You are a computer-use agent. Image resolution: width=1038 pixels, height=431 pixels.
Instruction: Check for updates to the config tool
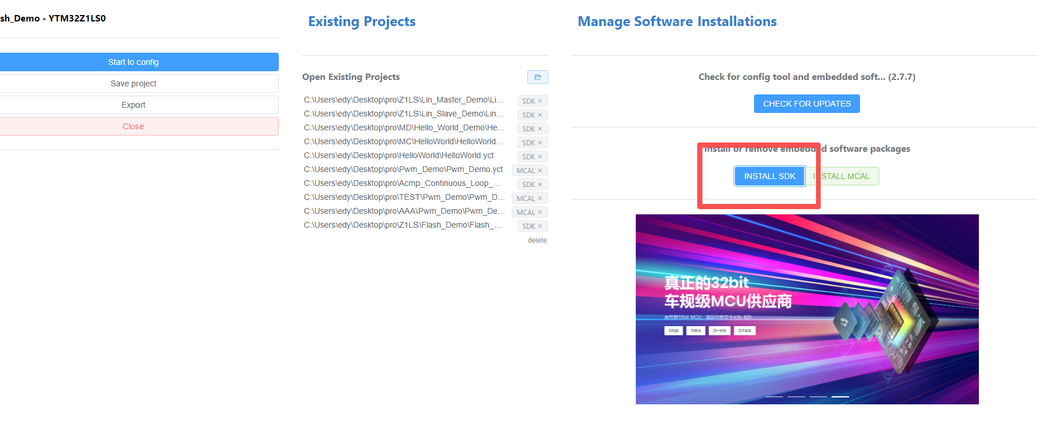coord(807,104)
